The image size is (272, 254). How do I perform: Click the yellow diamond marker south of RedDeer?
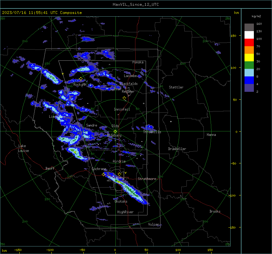124,98
